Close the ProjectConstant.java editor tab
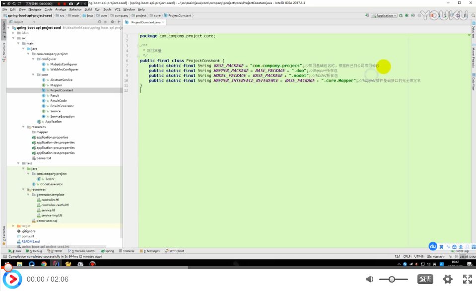The height and width of the screenshot is (291, 476). coord(164,22)
